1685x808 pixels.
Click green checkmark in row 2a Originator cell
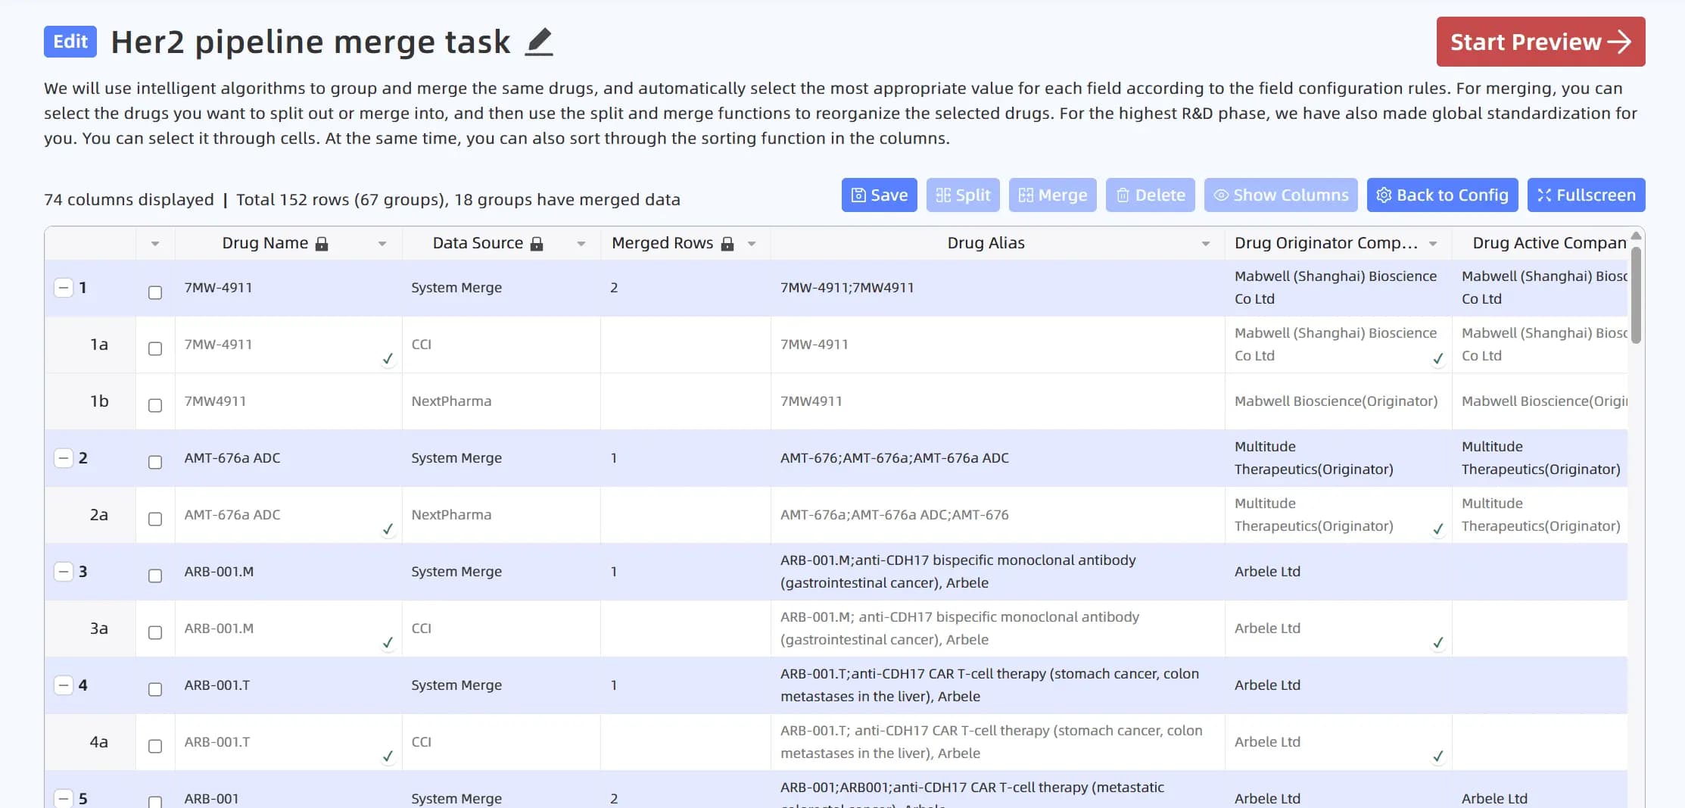(x=1437, y=529)
